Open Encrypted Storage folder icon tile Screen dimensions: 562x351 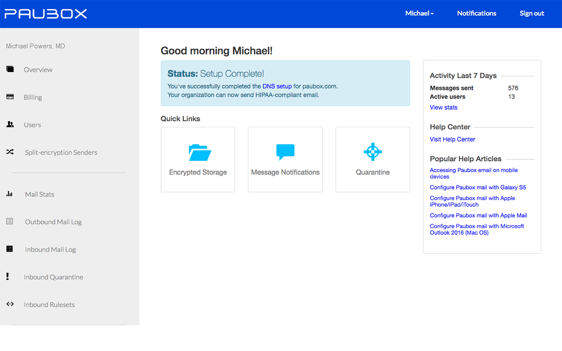pyautogui.click(x=198, y=159)
